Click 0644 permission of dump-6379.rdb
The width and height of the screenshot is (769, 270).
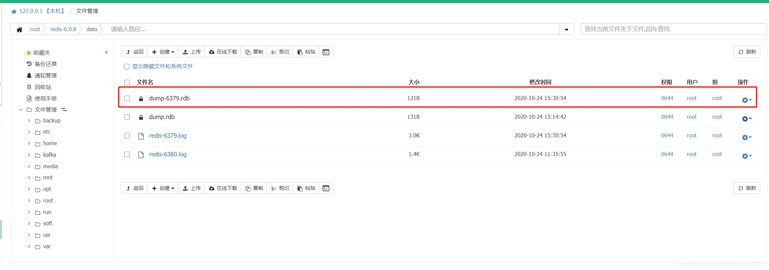click(667, 98)
